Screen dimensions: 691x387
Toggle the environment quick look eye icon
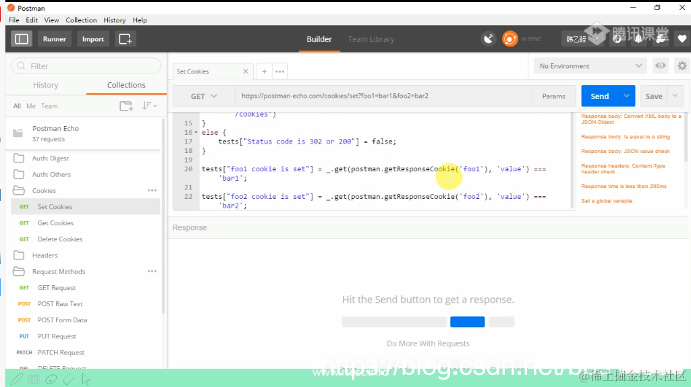click(x=660, y=65)
